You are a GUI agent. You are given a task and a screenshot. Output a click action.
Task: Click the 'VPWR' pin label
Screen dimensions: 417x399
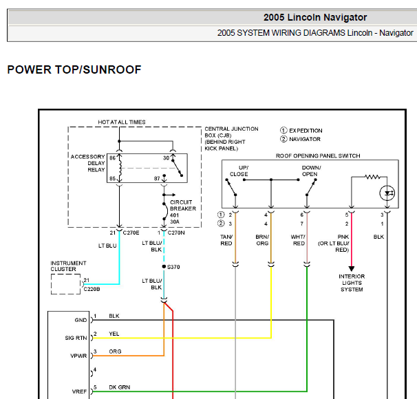[x=78, y=356]
